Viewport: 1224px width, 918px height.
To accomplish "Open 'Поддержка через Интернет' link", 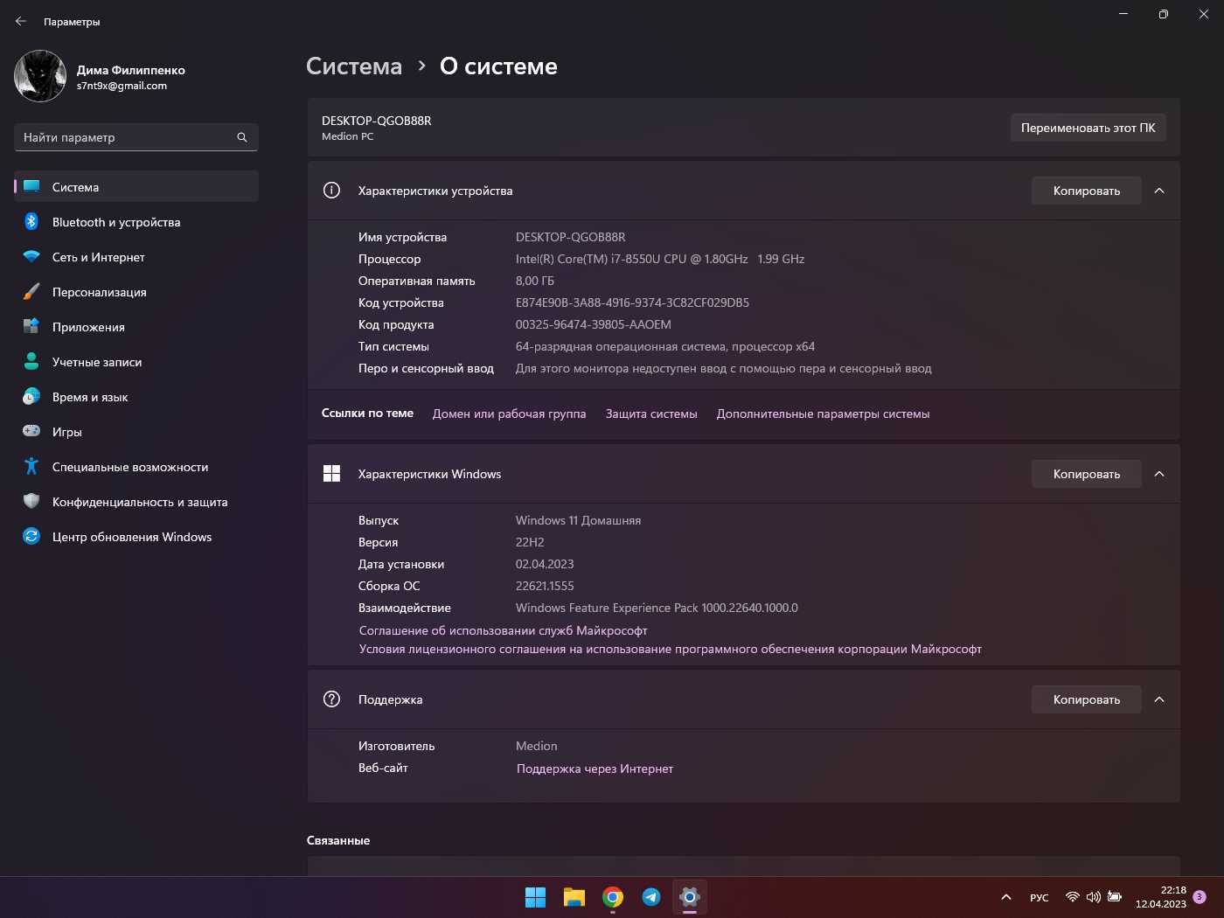I will pos(595,768).
